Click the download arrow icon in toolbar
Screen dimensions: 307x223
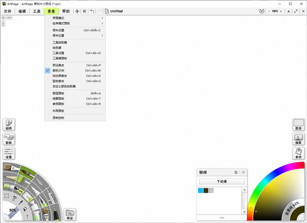coord(288,11)
